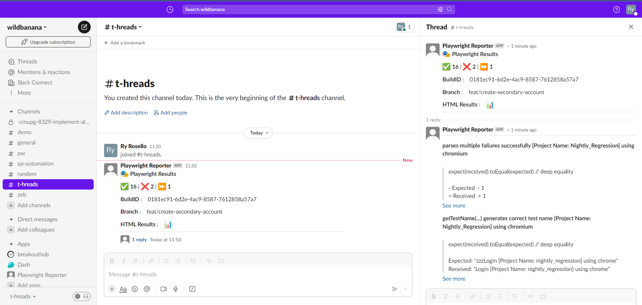Click Add channels

click(x=48, y=205)
